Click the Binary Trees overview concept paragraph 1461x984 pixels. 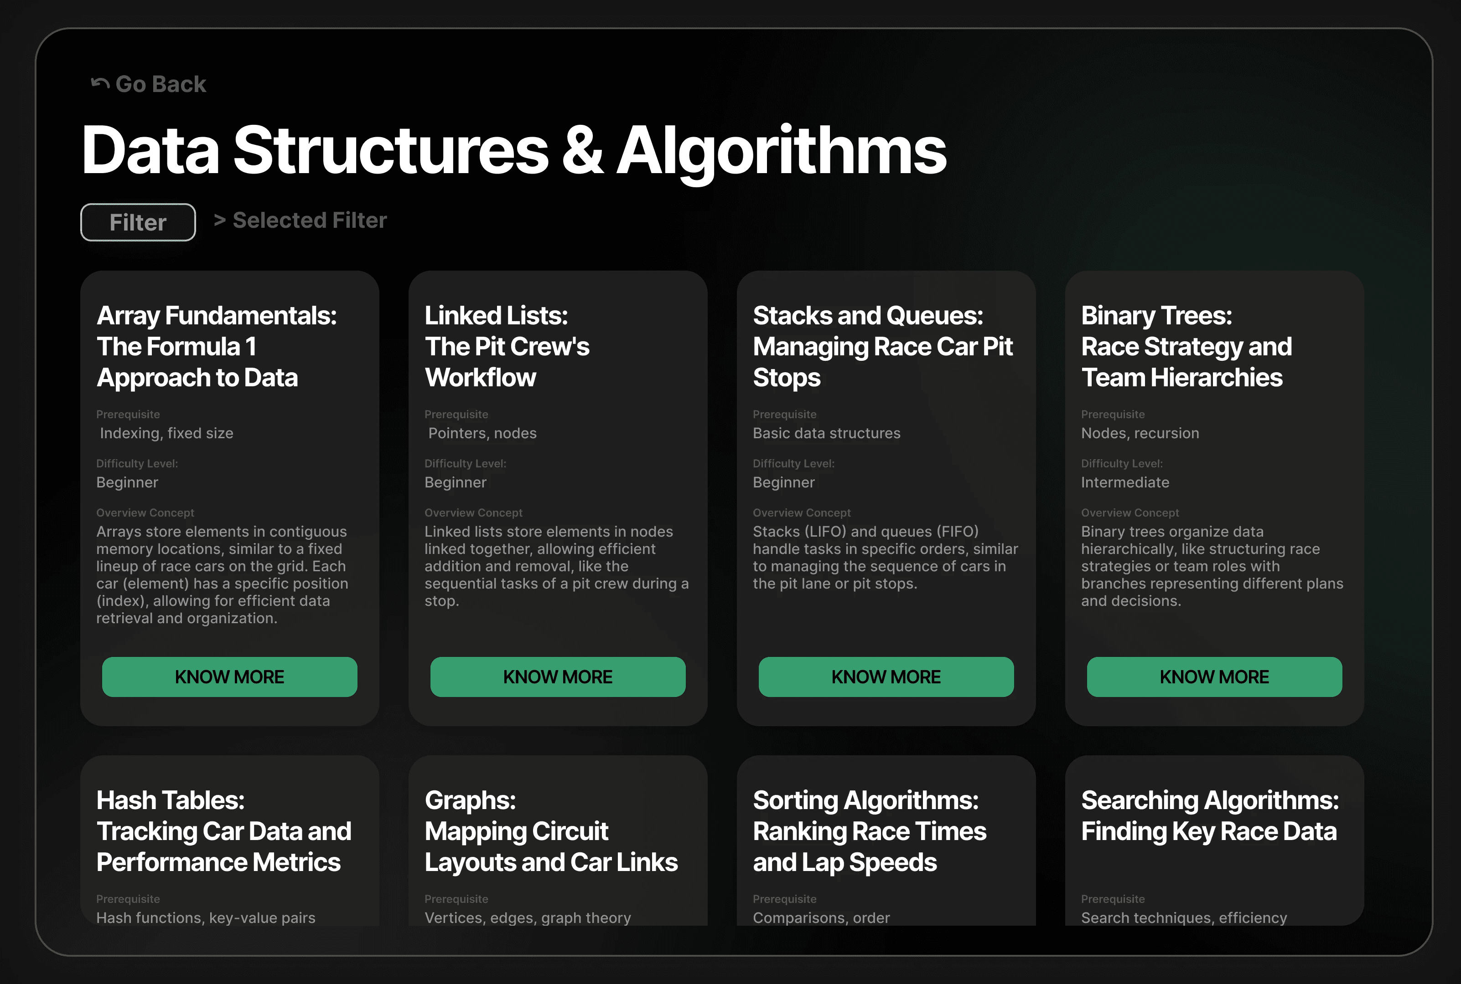click(x=1211, y=566)
